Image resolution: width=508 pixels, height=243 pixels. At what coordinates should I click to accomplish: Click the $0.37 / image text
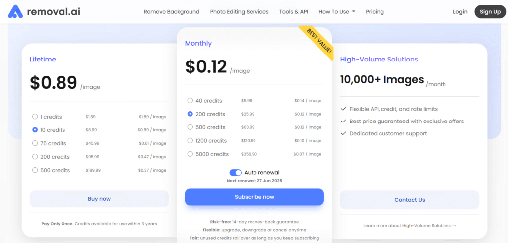tap(152, 170)
